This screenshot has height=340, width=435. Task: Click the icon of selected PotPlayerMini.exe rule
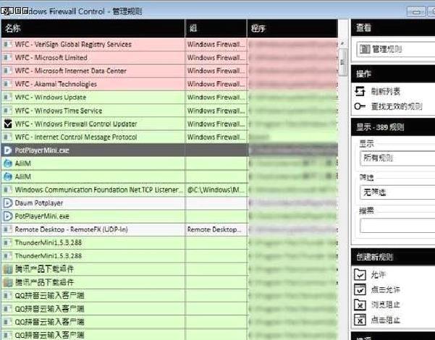[7, 150]
